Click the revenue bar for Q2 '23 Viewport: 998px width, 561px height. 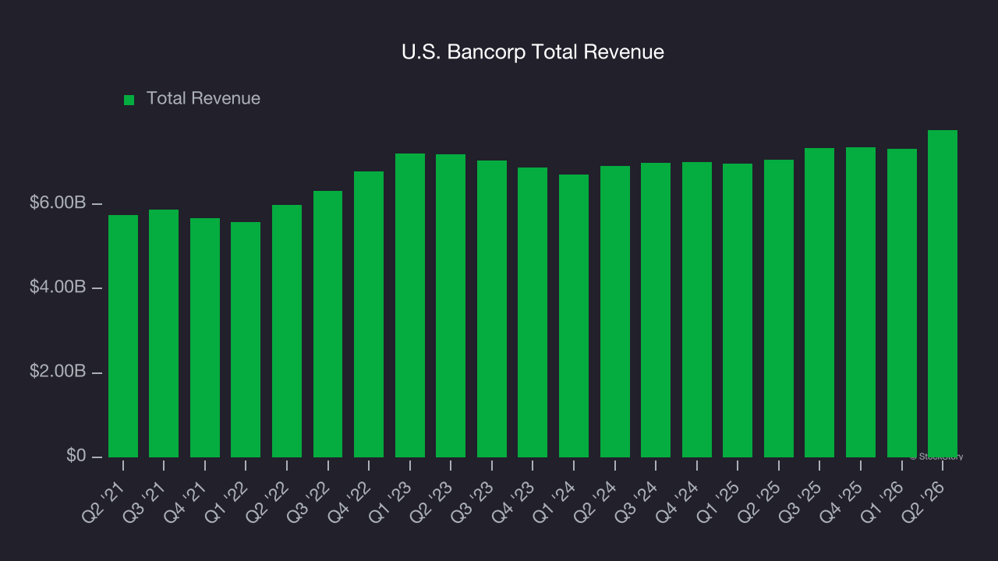click(451, 305)
